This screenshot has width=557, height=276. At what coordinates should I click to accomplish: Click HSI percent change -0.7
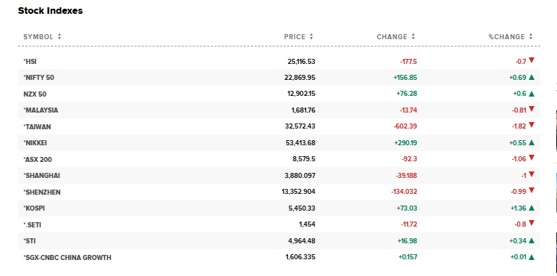(x=521, y=62)
